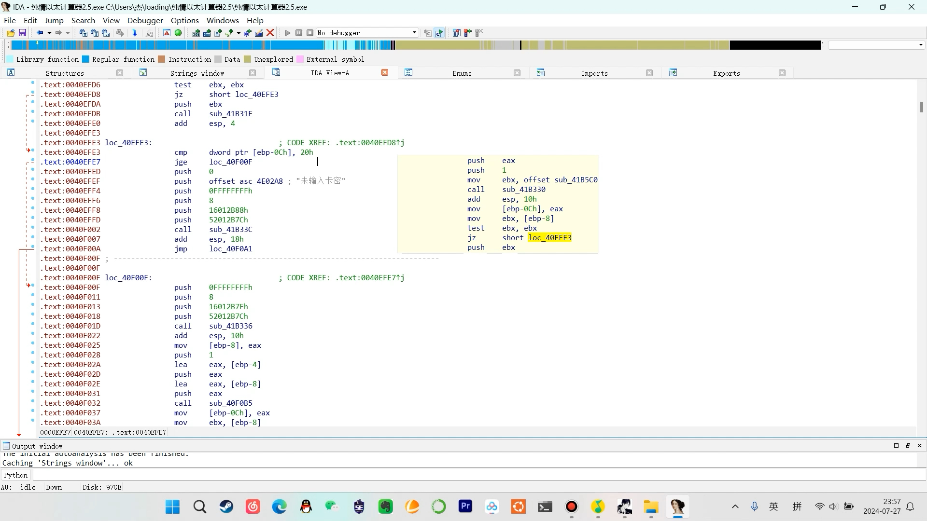
Task: Click the Jump back arrow
Action: click(x=40, y=33)
